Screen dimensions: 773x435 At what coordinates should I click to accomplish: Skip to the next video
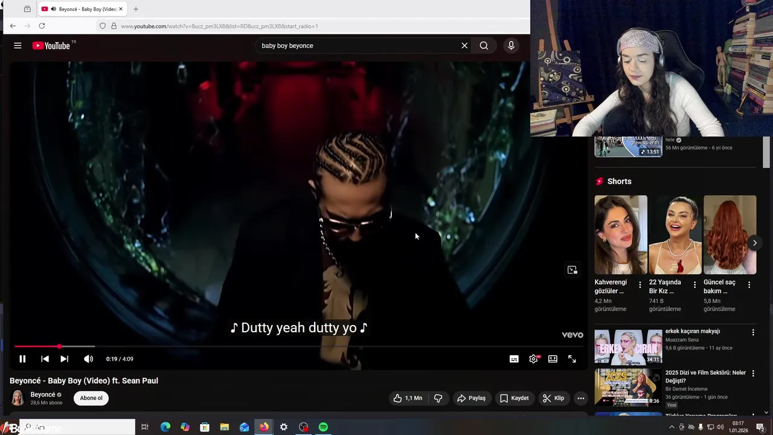(x=64, y=359)
